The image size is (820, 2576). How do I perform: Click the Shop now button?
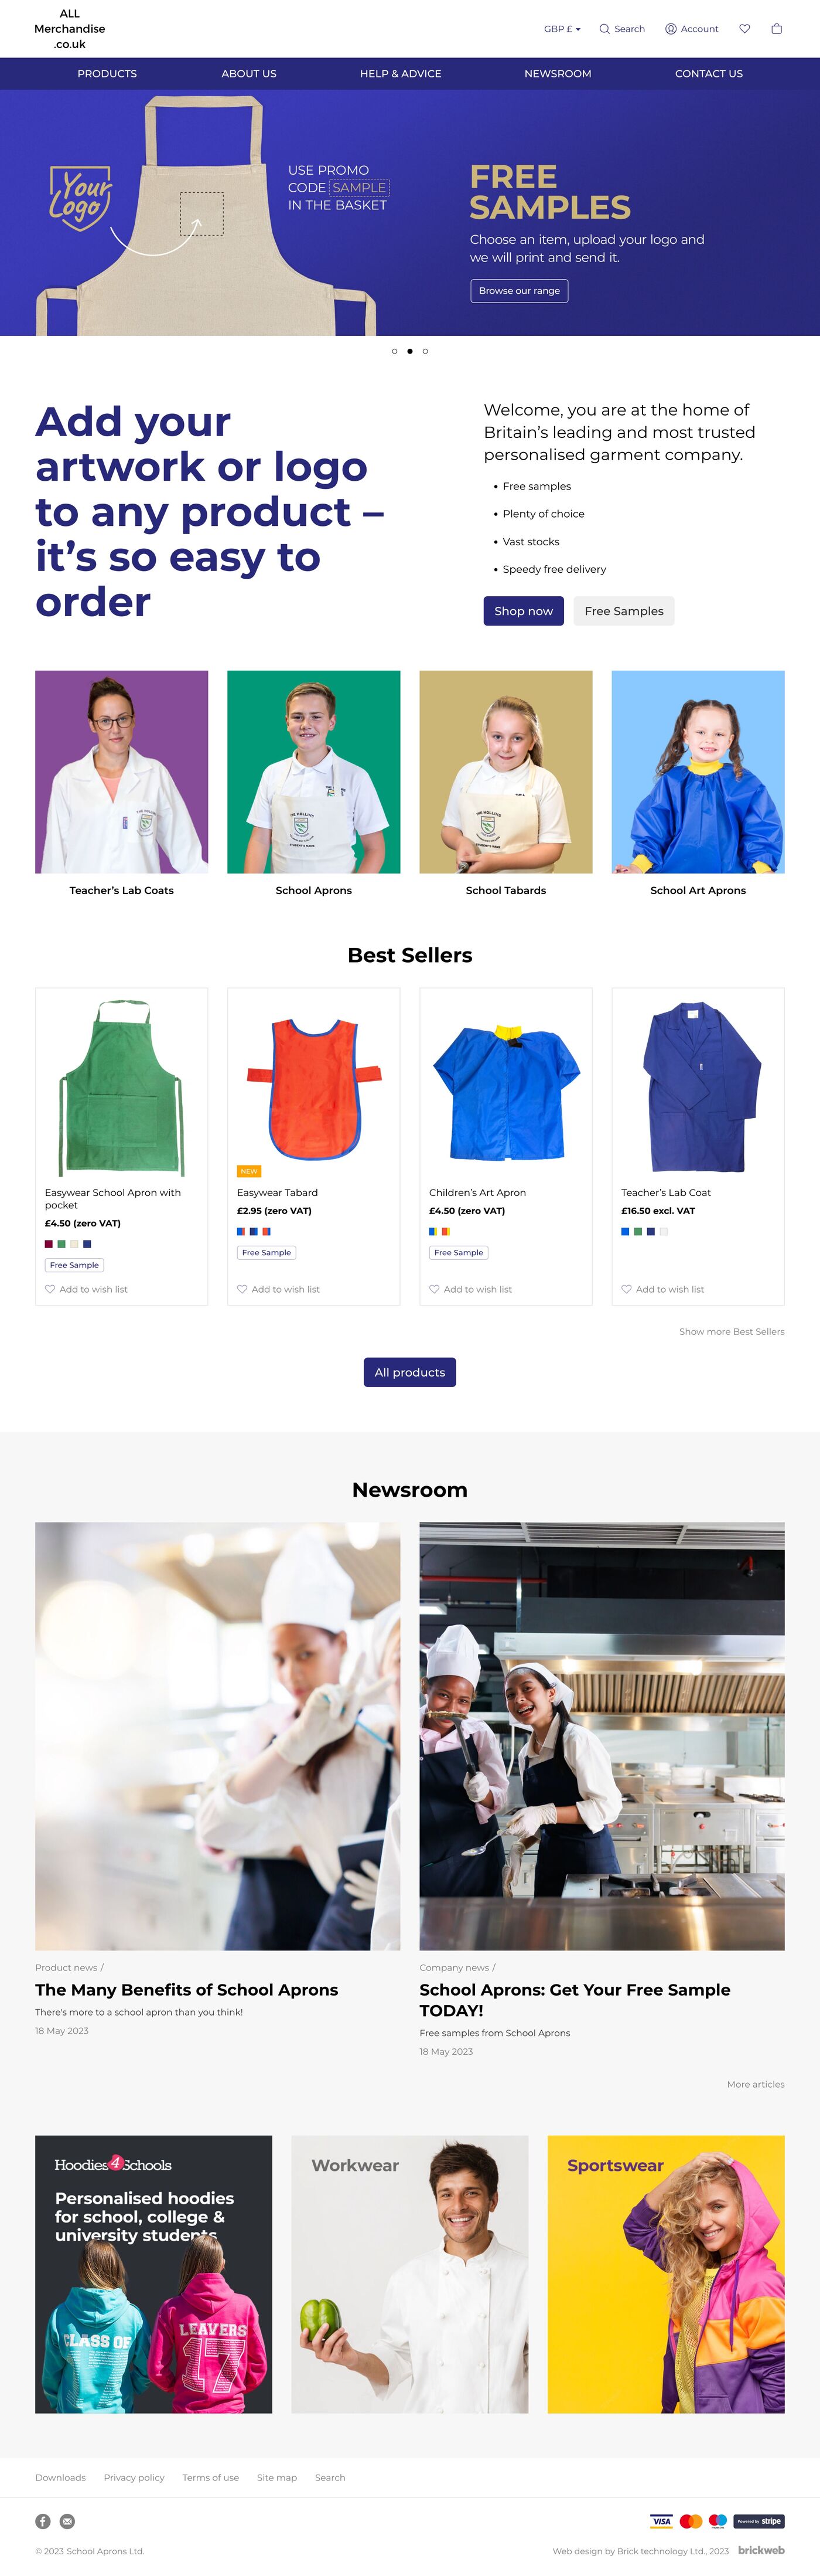(x=524, y=611)
